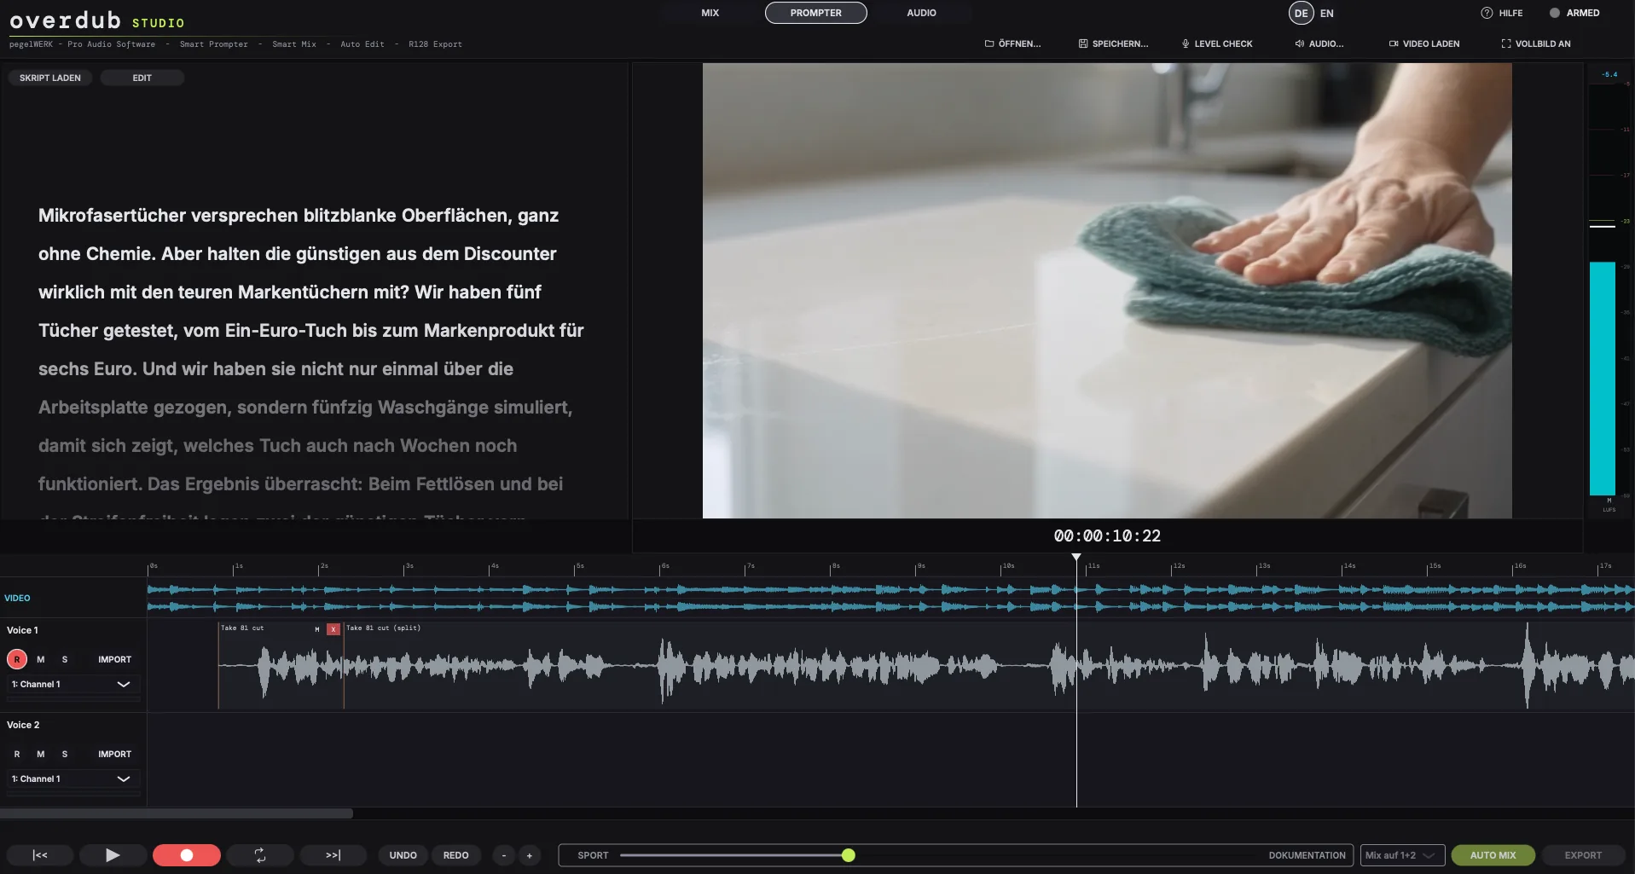Open Voice 1 input channel dropdown

(x=72, y=684)
